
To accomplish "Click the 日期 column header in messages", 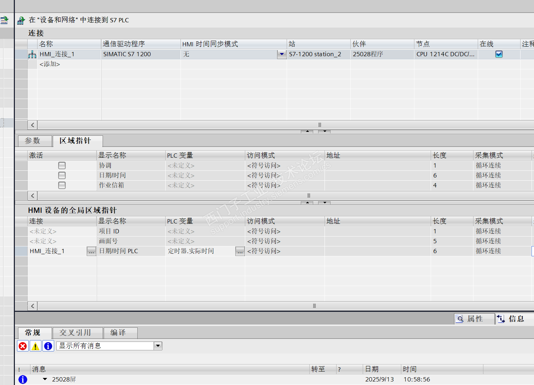I will pyautogui.click(x=382, y=369).
